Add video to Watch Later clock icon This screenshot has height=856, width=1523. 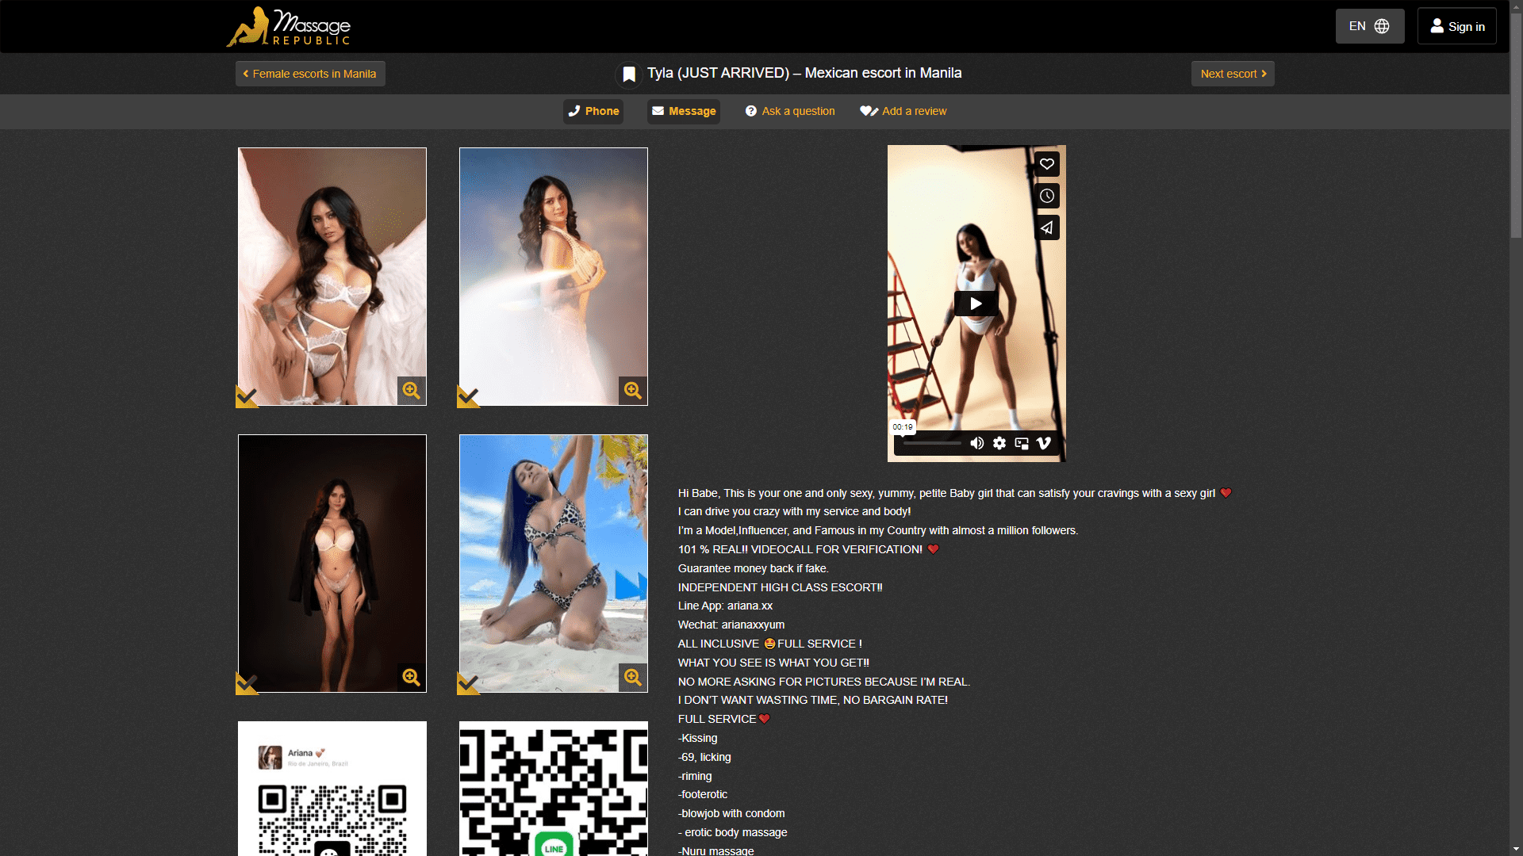(1047, 196)
